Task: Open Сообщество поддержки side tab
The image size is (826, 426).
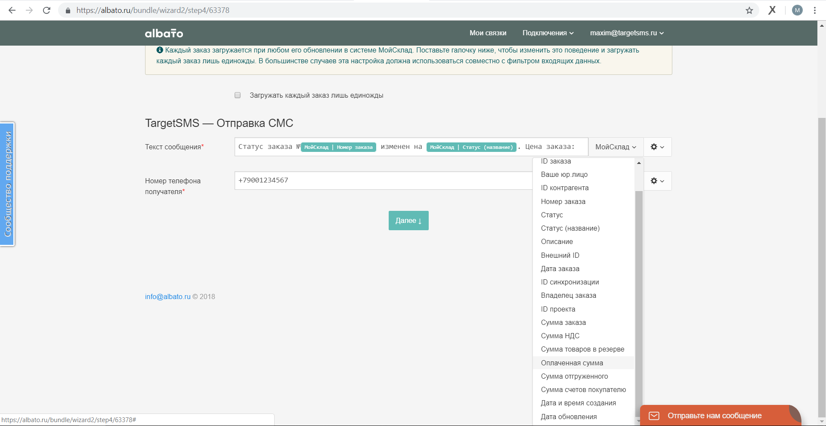Action: click(7, 184)
